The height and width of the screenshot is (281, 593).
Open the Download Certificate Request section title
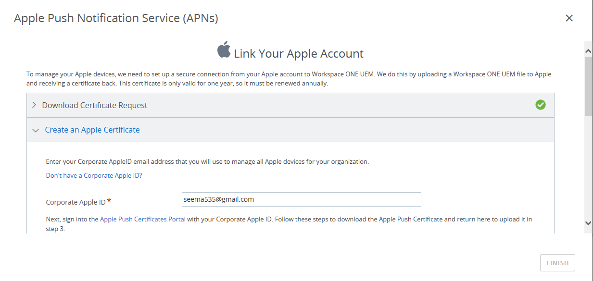point(95,105)
